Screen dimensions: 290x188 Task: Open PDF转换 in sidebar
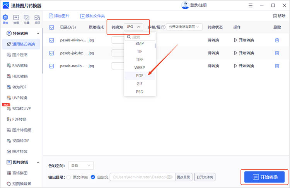tap(17, 119)
